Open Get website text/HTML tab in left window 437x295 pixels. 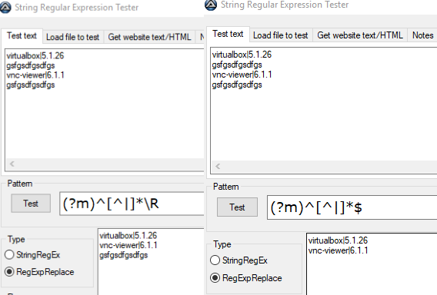149,37
